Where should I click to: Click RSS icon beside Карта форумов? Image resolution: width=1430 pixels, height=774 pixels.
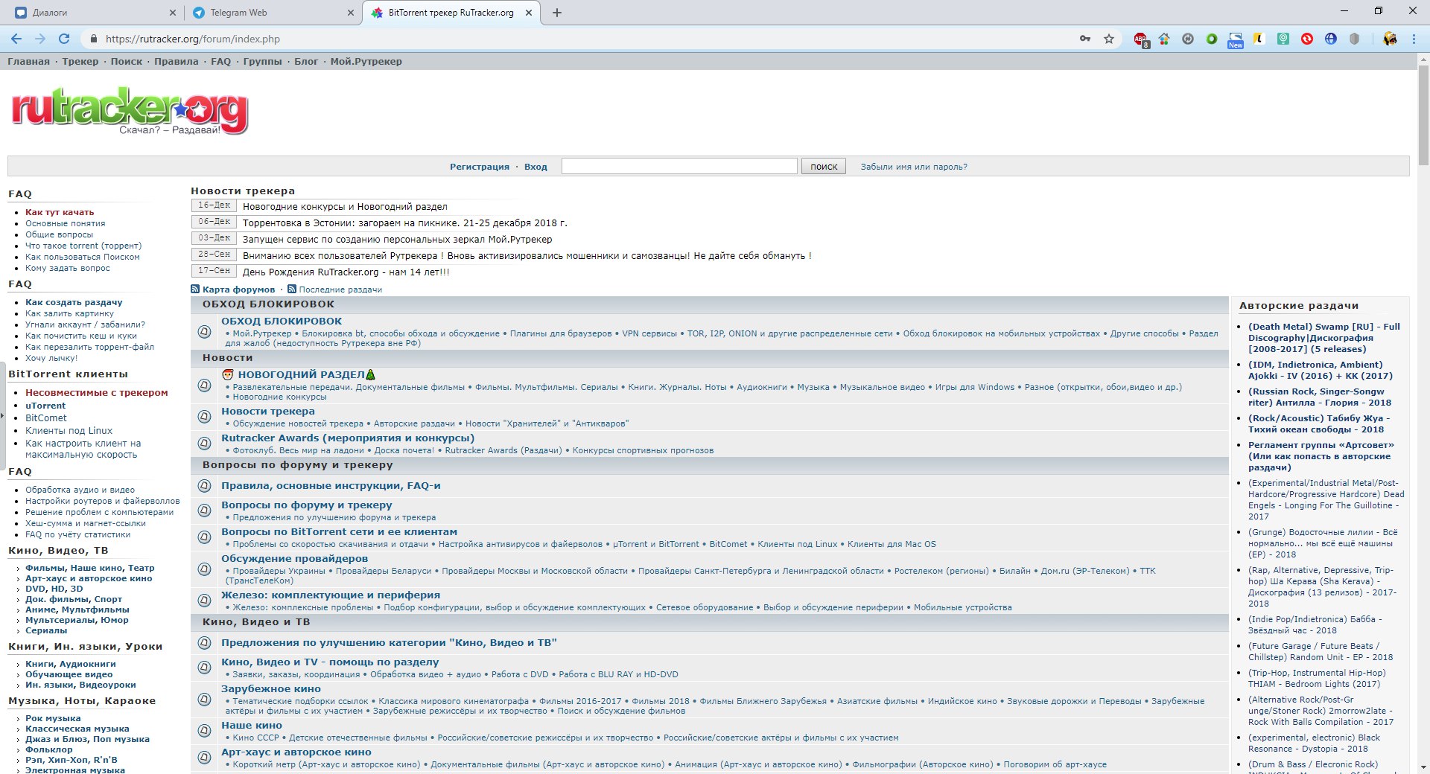click(x=195, y=289)
